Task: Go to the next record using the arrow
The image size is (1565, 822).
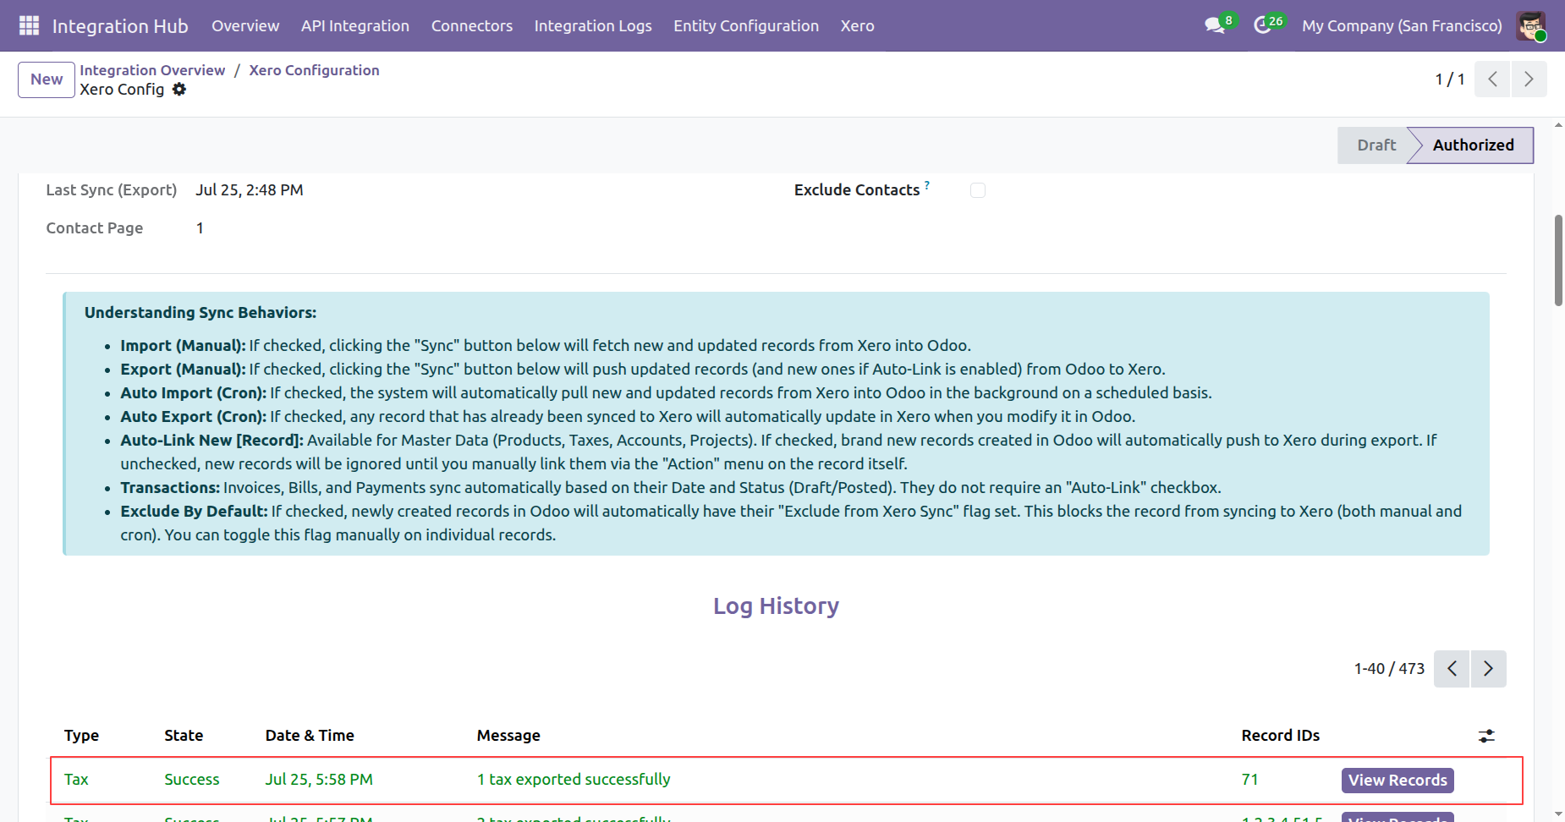Action: pos(1529,79)
